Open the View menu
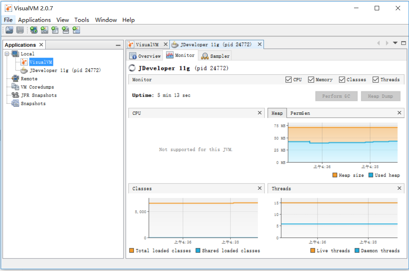This screenshot has height=271, width=409. [x=63, y=20]
